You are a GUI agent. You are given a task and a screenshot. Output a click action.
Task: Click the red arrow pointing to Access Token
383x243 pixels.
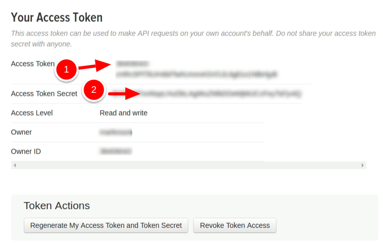point(95,65)
